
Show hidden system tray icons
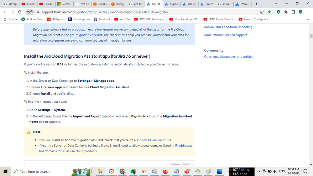258,171
